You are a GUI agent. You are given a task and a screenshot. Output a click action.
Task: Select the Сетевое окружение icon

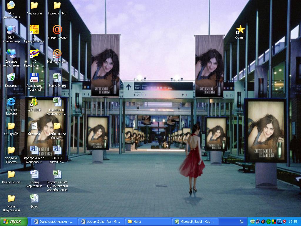tap(11, 54)
